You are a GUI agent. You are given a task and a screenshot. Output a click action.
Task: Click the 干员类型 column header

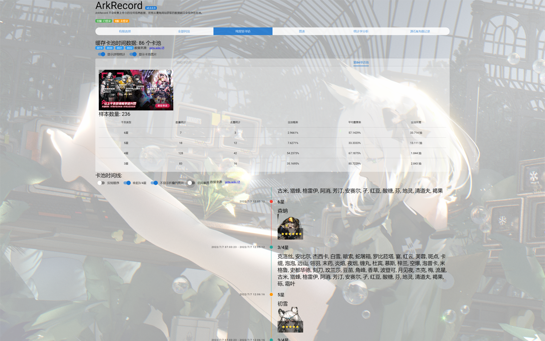coord(126,122)
